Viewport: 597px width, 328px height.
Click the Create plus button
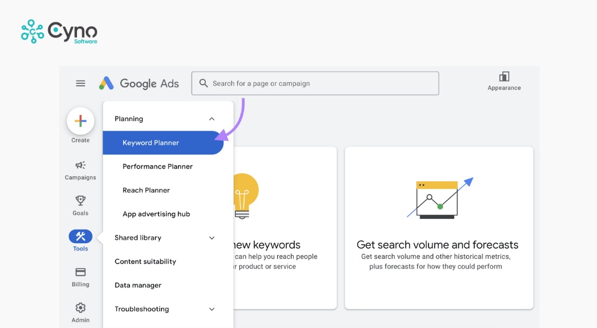point(81,121)
